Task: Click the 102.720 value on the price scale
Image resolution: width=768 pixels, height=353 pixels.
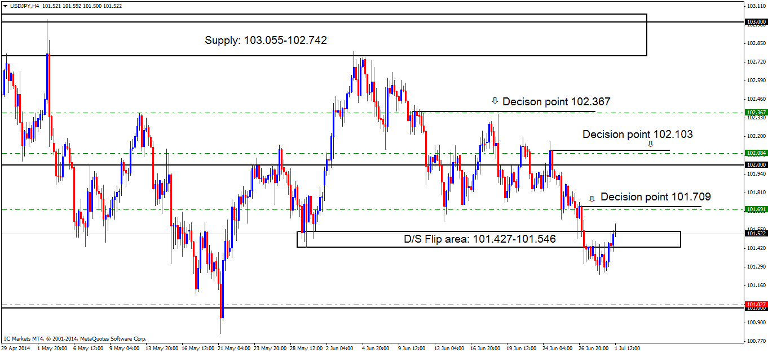Action: 756,61
